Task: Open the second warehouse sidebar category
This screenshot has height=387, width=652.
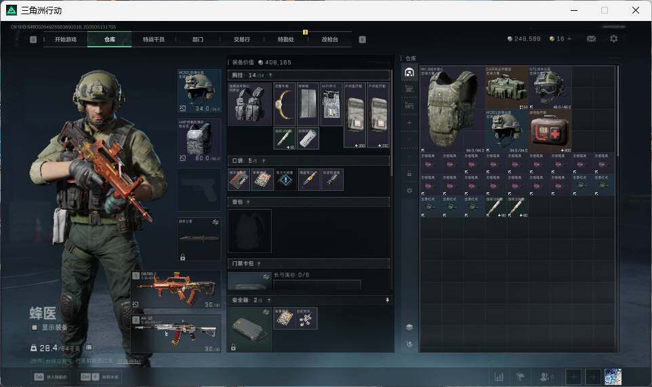Action: (x=409, y=89)
